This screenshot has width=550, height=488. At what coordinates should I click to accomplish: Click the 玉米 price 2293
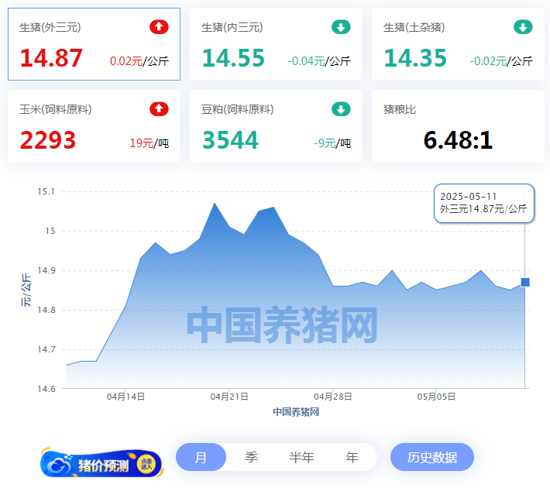coord(48,140)
